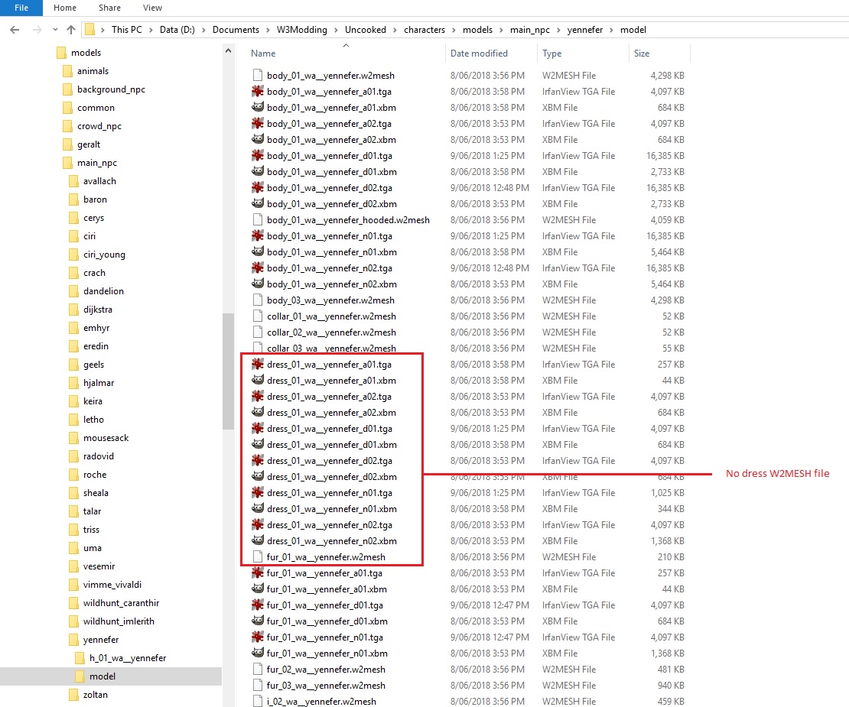Select the body_03_wa__yennefer.w2mesh file icon
The width and height of the screenshot is (849, 707).
point(258,300)
